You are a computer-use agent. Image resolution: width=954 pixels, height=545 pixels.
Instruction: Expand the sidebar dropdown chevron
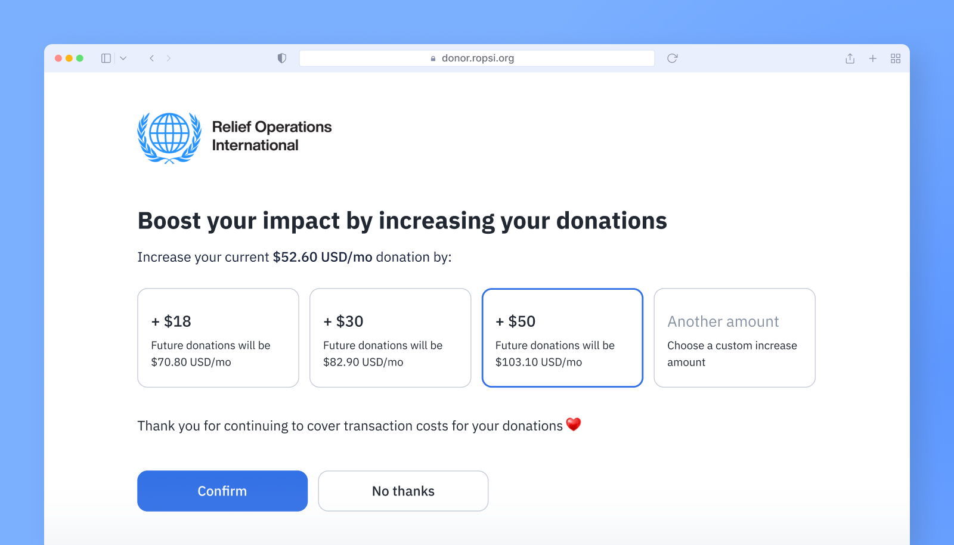click(123, 58)
